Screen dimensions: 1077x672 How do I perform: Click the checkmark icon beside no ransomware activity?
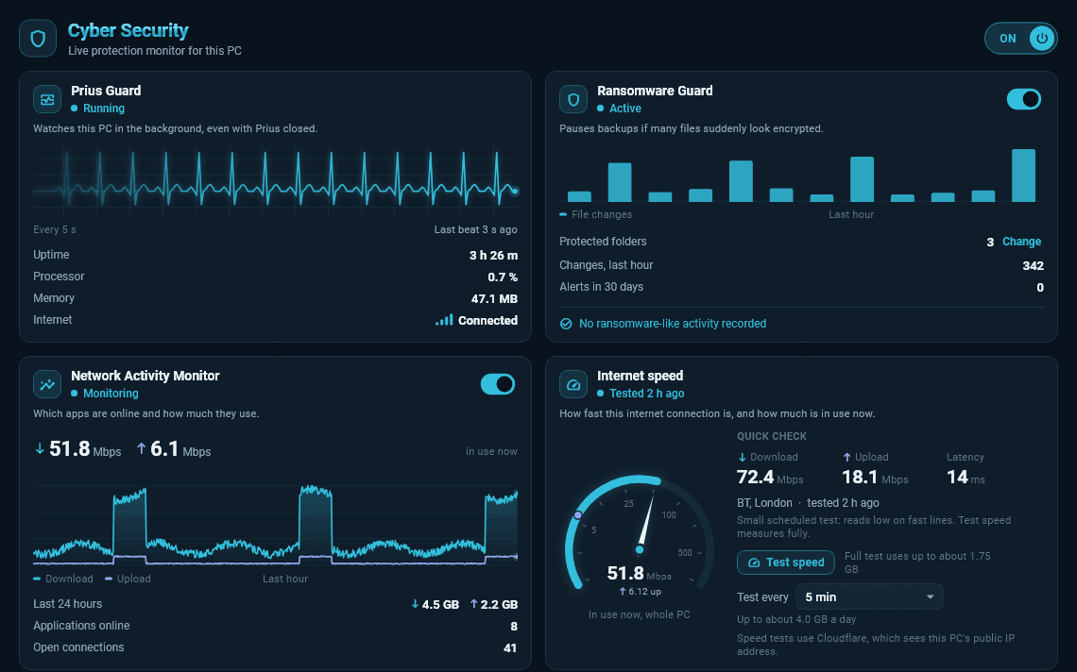coord(566,324)
